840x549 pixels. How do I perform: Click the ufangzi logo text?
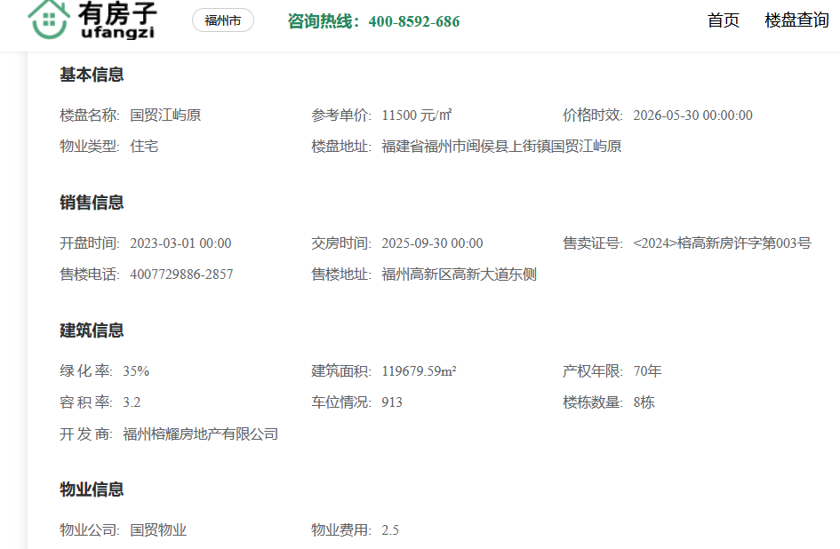click(118, 32)
